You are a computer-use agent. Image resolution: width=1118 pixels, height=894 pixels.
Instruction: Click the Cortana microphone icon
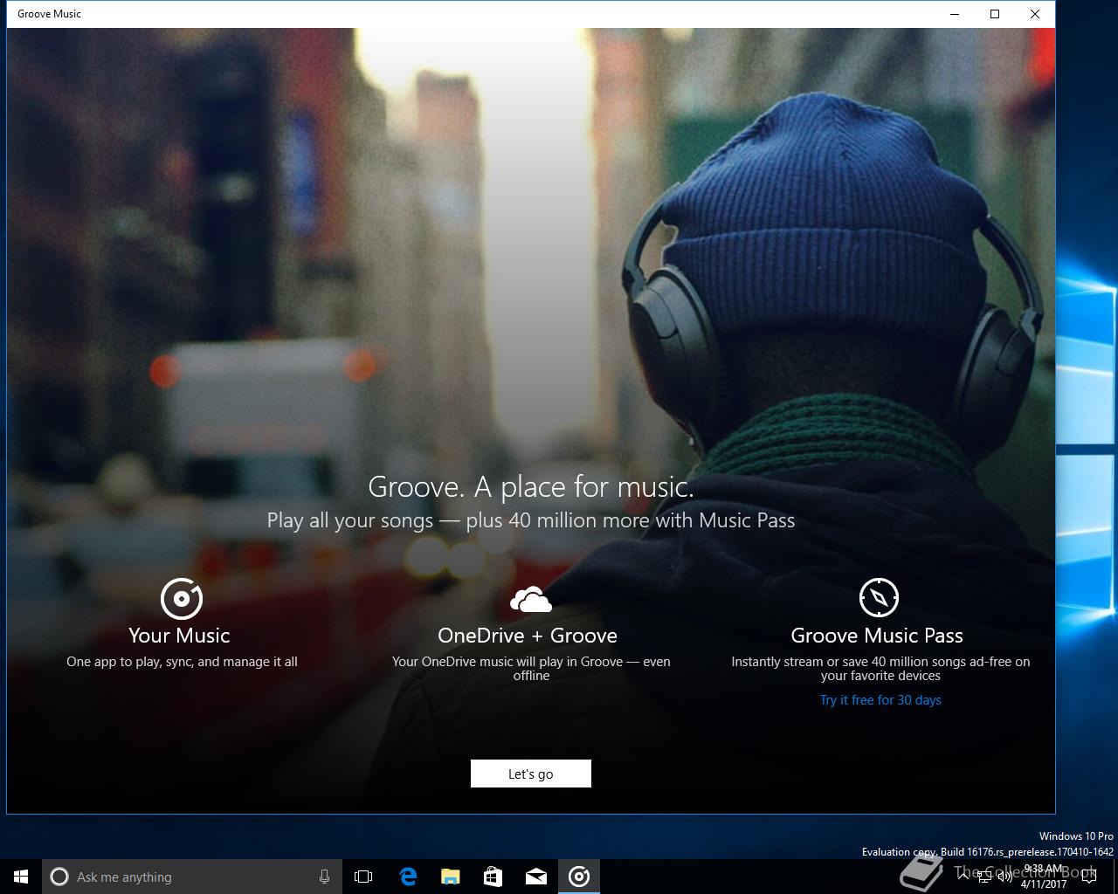pos(325,877)
